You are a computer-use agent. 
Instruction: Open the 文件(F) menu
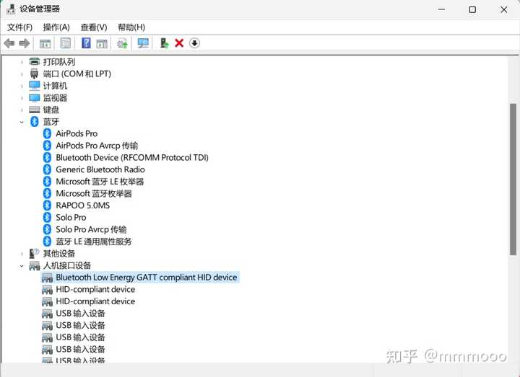click(x=20, y=27)
